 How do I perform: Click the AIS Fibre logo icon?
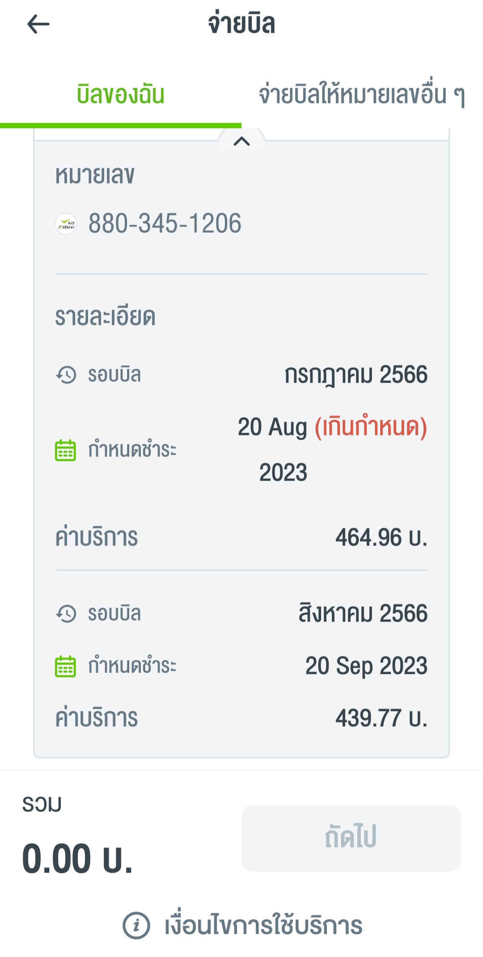point(66,224)
